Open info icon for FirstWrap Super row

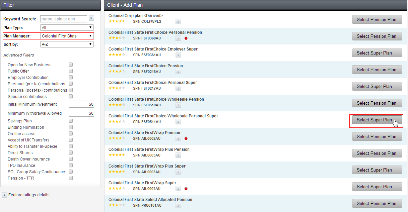178,189
